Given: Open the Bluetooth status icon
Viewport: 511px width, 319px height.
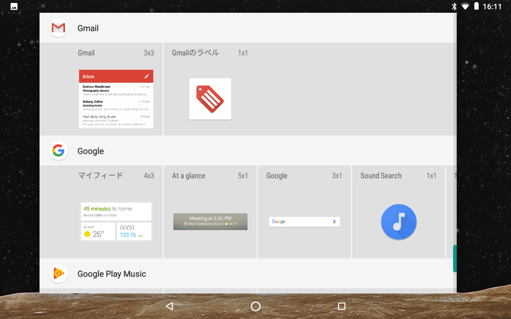Looking at the screenshot, I should [454, 6].
